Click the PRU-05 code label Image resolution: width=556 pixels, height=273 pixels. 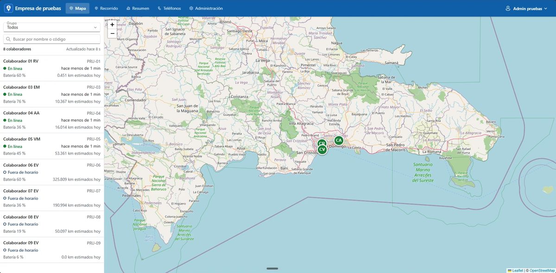pyautogui.click(x=94, y=139)
